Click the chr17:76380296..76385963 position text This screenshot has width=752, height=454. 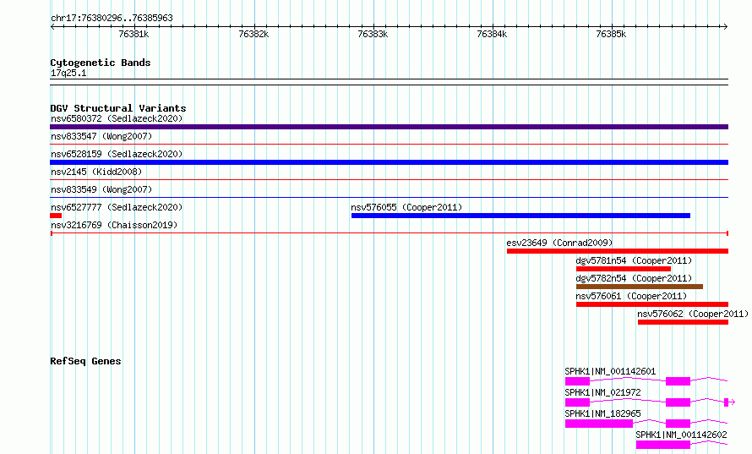tap(112, 18)
